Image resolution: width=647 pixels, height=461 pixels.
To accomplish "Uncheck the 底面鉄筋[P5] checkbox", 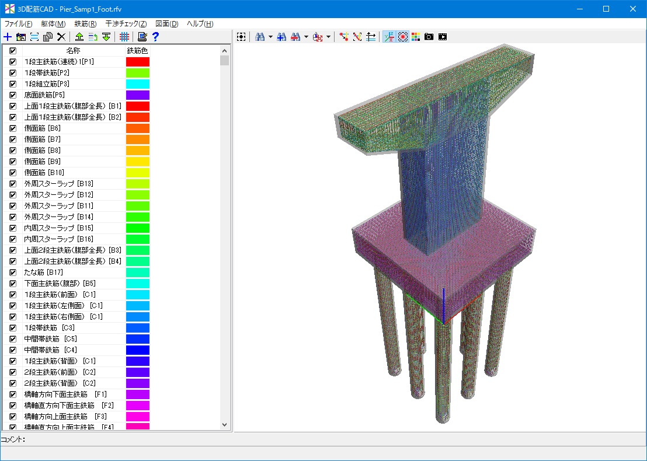I will pos(13,95).
